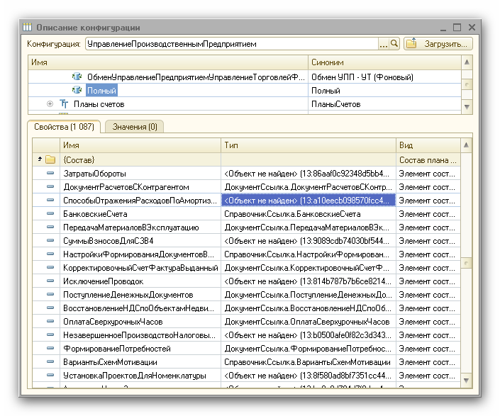The height and width of the screenshot is (416, 500).
Task: Select the ПоступлениеДенежныхДокументов name cell
Action: (x=140, y=295)
